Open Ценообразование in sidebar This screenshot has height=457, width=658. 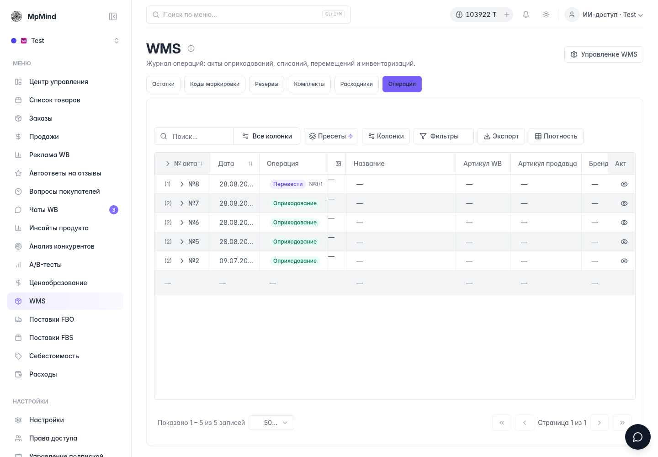point(65,283)
